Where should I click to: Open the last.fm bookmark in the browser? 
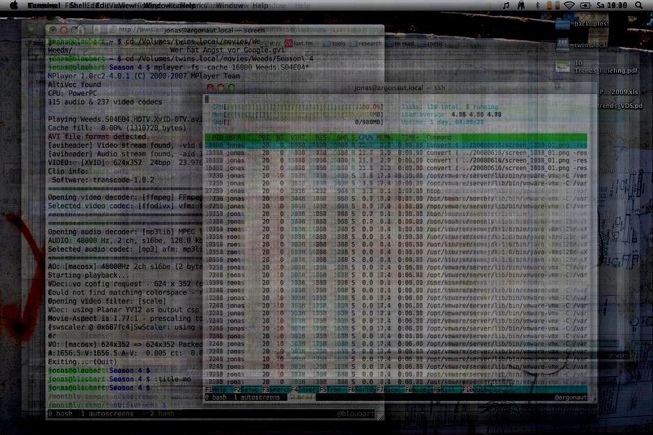click(299, 43)
